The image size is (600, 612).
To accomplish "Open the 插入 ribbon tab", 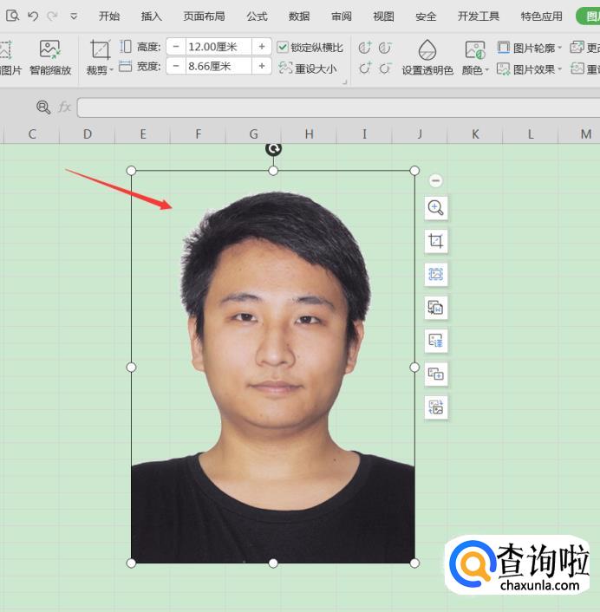I will click(152, 16).
